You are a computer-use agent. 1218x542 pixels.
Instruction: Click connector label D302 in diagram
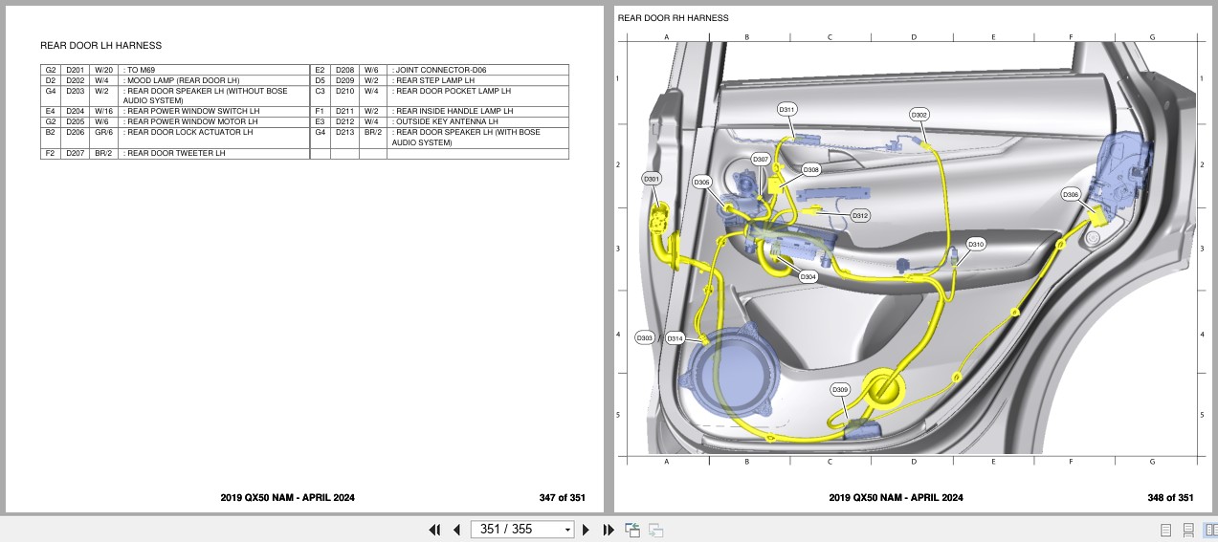click(x=919, y=115)
